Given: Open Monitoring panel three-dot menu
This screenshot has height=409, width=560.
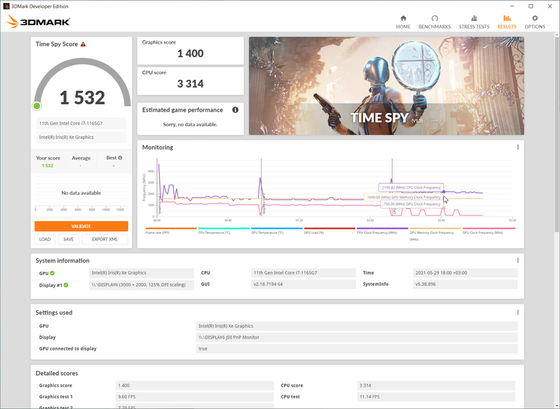Looking at the screenshot, I should coord(518,147).
